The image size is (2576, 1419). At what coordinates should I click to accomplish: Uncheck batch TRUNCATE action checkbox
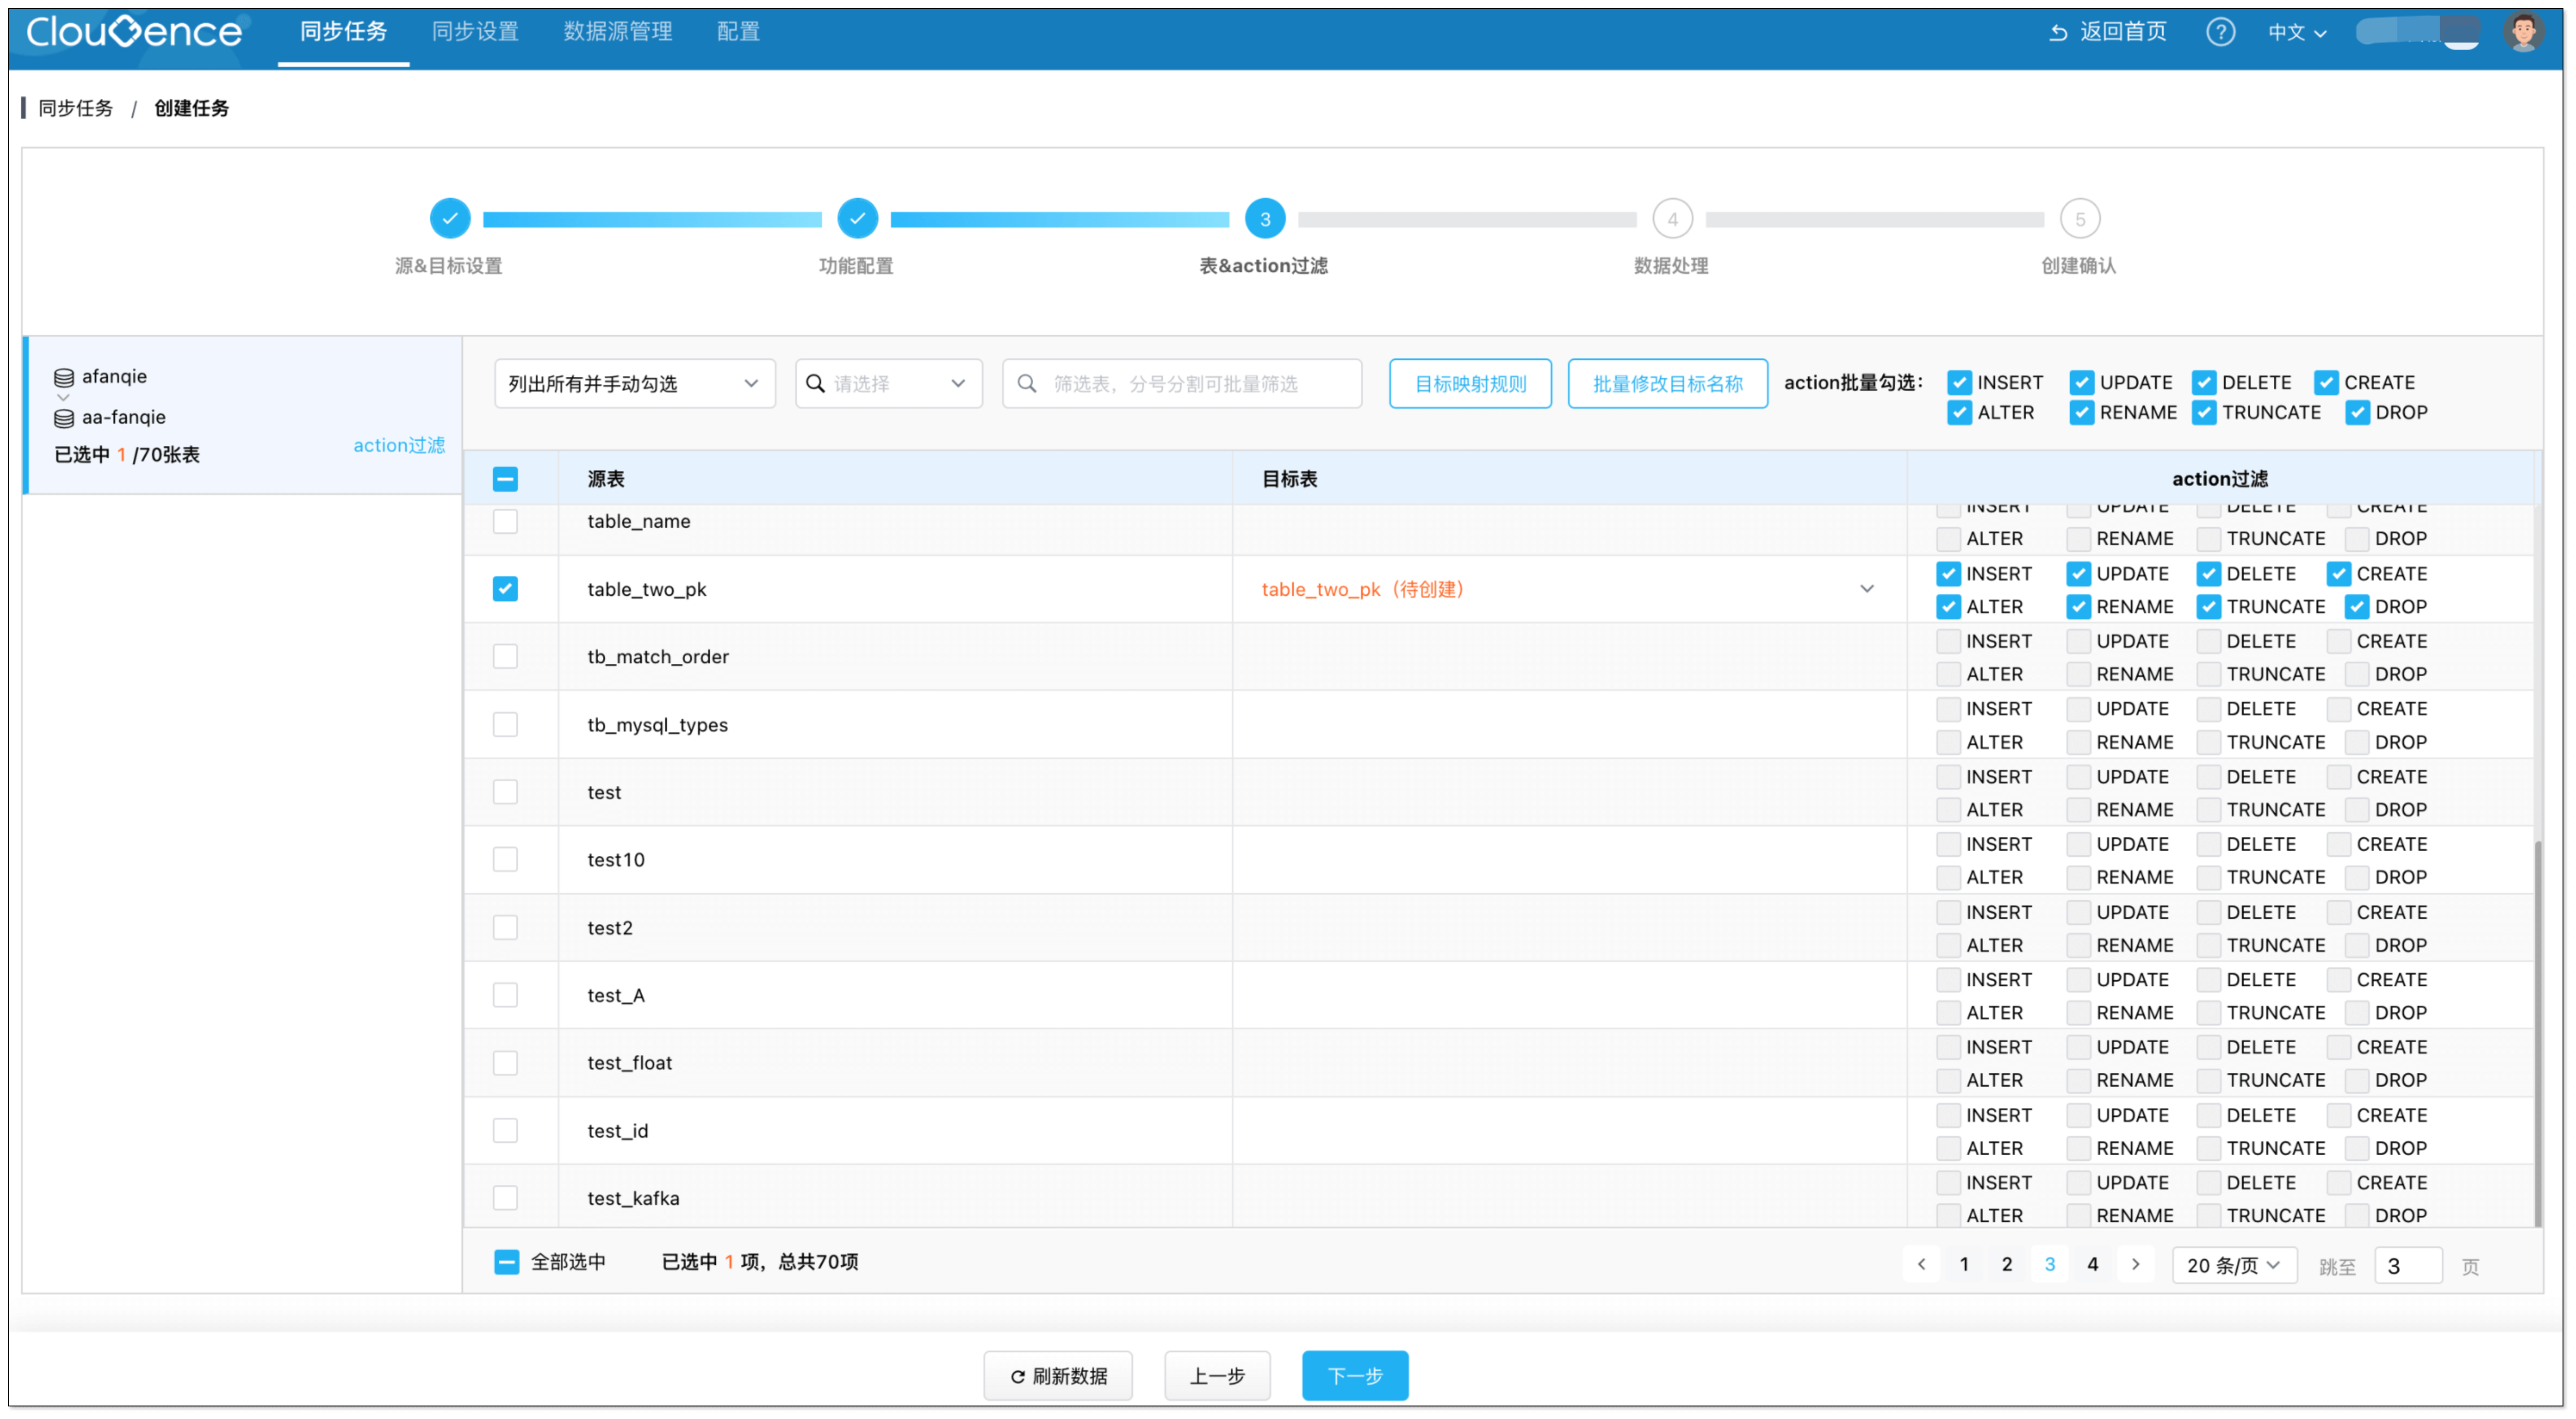pos(2204,413)
